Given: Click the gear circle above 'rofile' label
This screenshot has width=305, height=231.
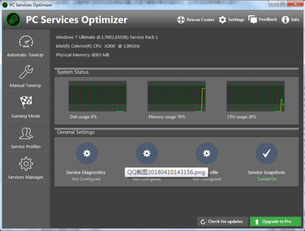Looking at the screenshot, I should 206,153.
